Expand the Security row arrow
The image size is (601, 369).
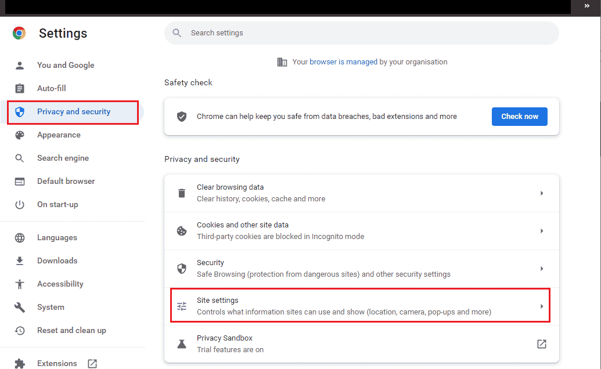coord(542,269)
